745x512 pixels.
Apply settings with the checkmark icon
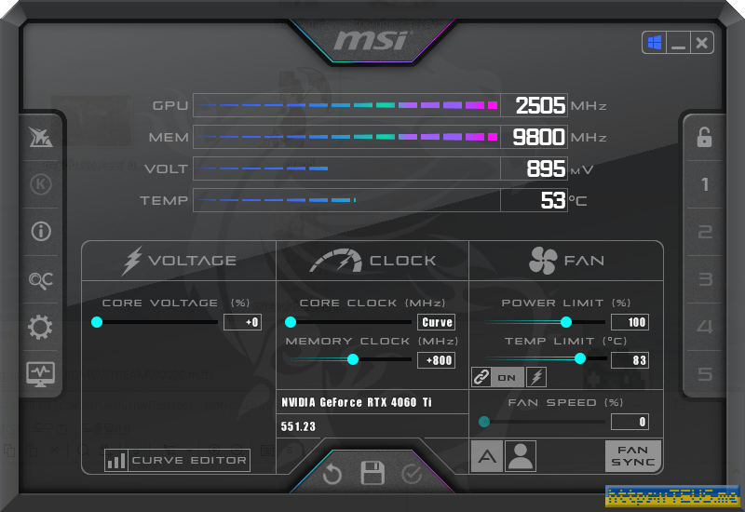[412, 474]
